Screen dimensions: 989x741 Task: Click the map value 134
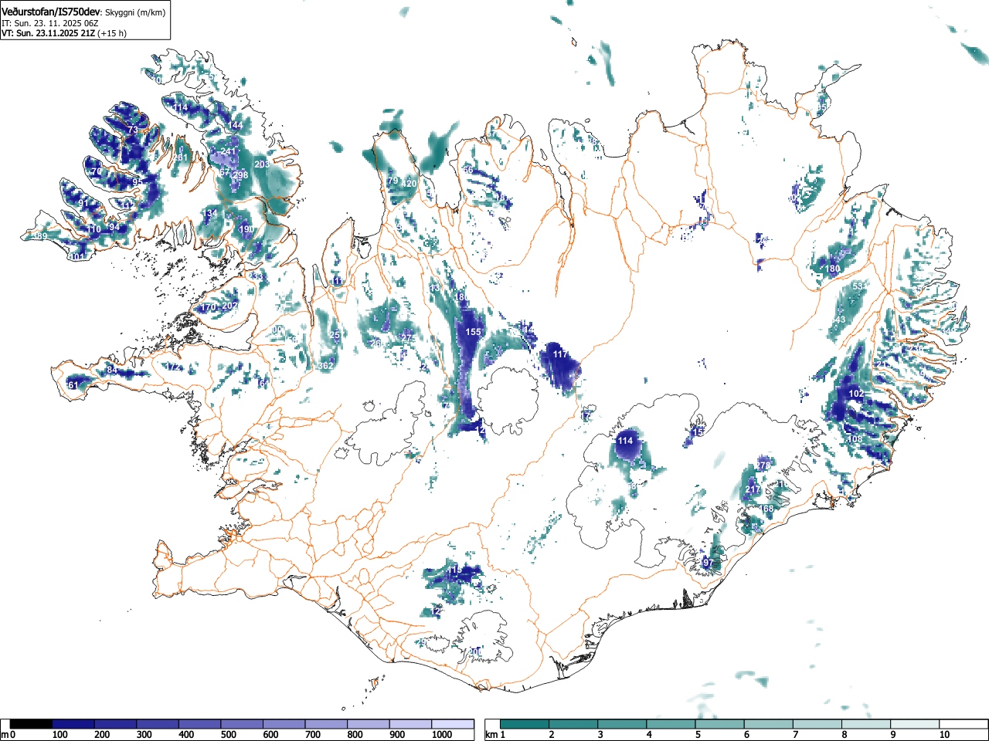click(x=210, y=213)
